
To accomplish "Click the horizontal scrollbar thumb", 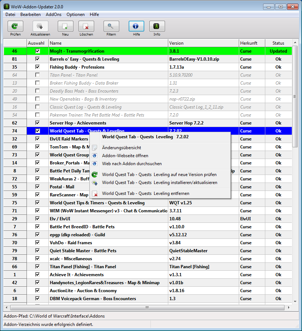I will click(x=147, y=307).
